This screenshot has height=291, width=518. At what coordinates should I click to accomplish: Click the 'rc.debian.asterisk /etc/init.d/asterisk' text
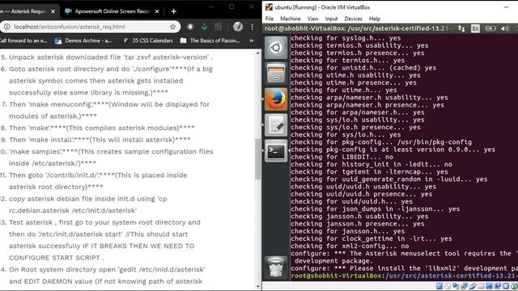tap(73, 210)
